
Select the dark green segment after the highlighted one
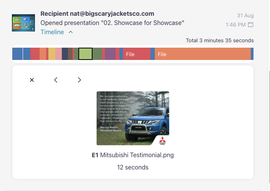point(98,54)
